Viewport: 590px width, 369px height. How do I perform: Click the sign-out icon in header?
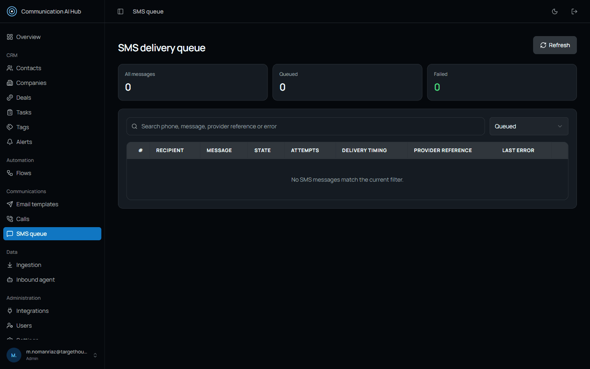[574, 11]
